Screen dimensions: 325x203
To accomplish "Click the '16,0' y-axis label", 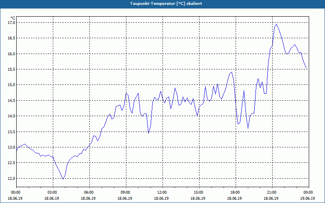I will click(11, 54).
